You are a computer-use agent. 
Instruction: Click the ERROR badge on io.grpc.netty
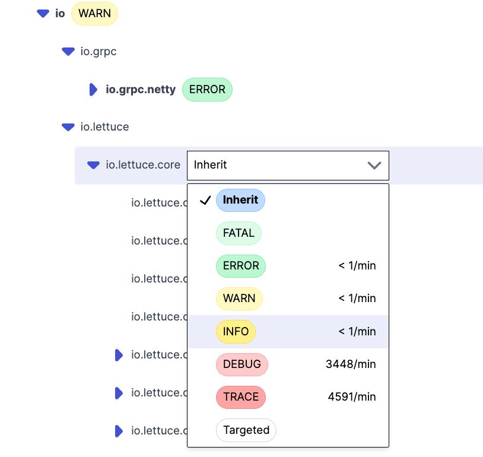pos(207,89)
